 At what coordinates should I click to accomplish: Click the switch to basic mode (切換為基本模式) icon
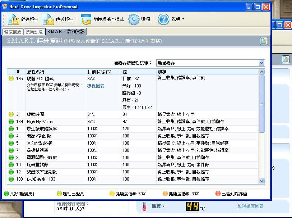point(86,19)
